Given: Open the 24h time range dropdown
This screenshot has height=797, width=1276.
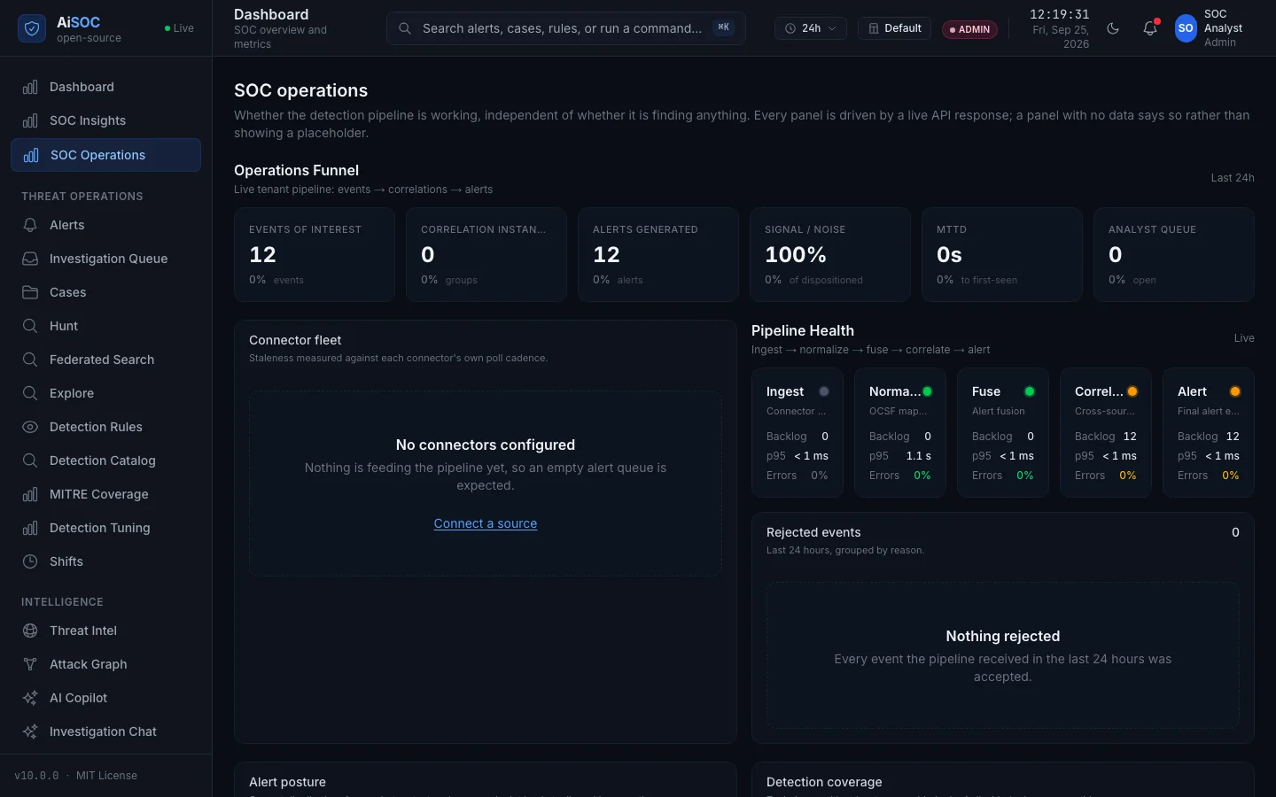Looking at the screenshot, I should click(x=811, y=28).
